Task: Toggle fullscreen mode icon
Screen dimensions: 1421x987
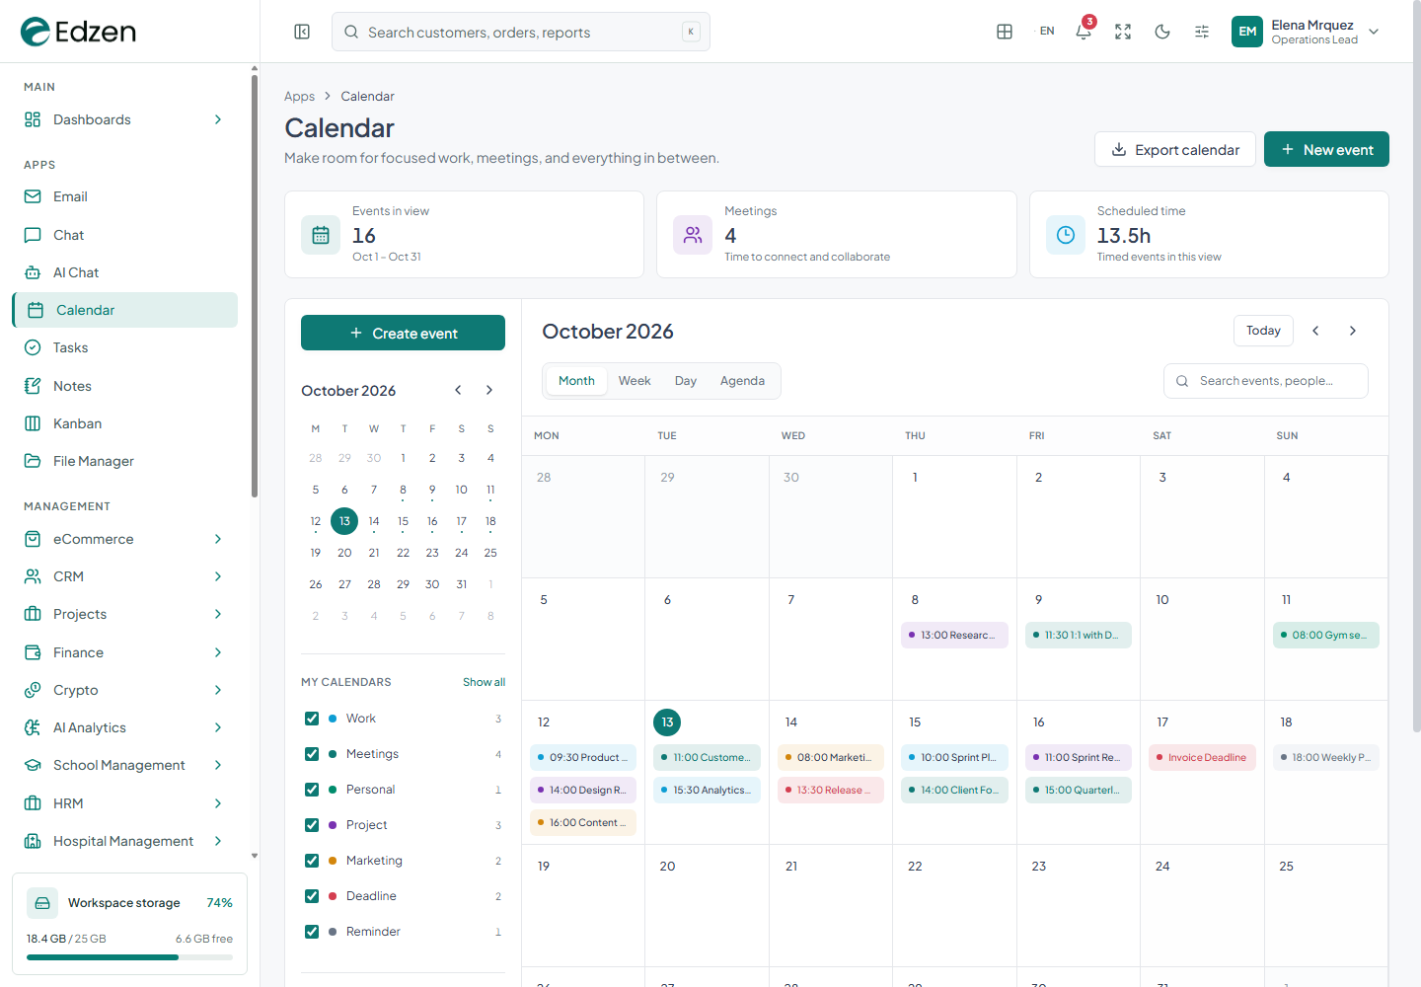Action: point(1123,32)
